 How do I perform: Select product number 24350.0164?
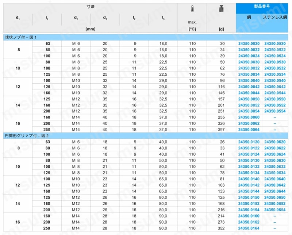click(x=249, y=228)
